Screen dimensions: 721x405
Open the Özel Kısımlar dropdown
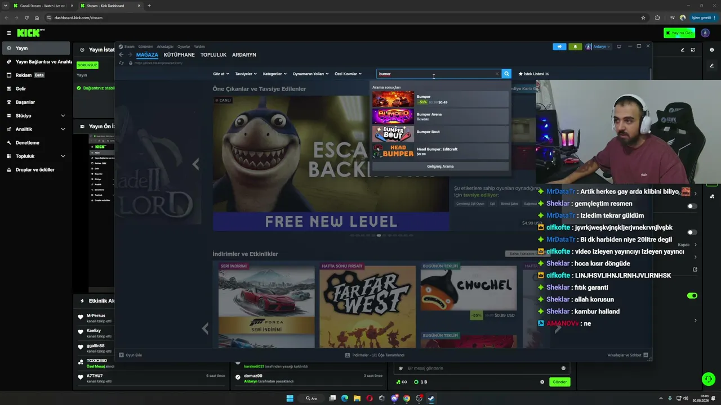pyautogui.click(x=348, y=74)
